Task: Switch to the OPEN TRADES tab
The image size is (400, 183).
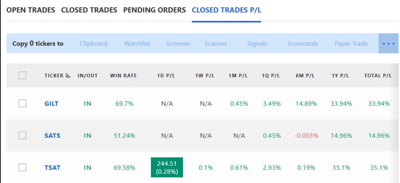Action: (31, 10)
